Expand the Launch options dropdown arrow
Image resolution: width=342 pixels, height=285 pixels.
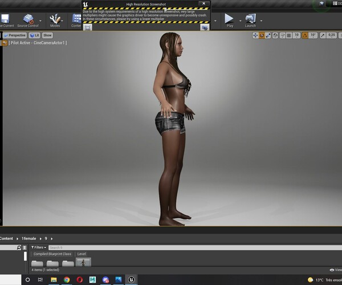pyautogui.click(x=261, y=21)
